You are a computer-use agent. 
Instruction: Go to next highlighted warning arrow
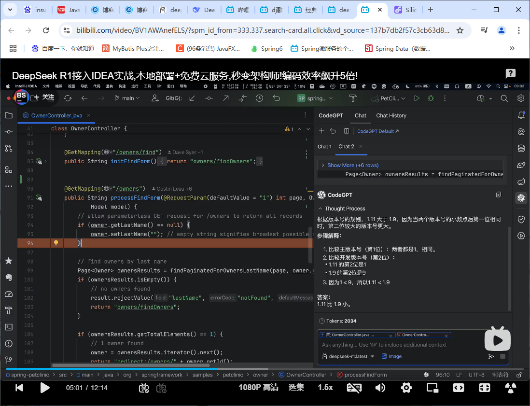308,129
